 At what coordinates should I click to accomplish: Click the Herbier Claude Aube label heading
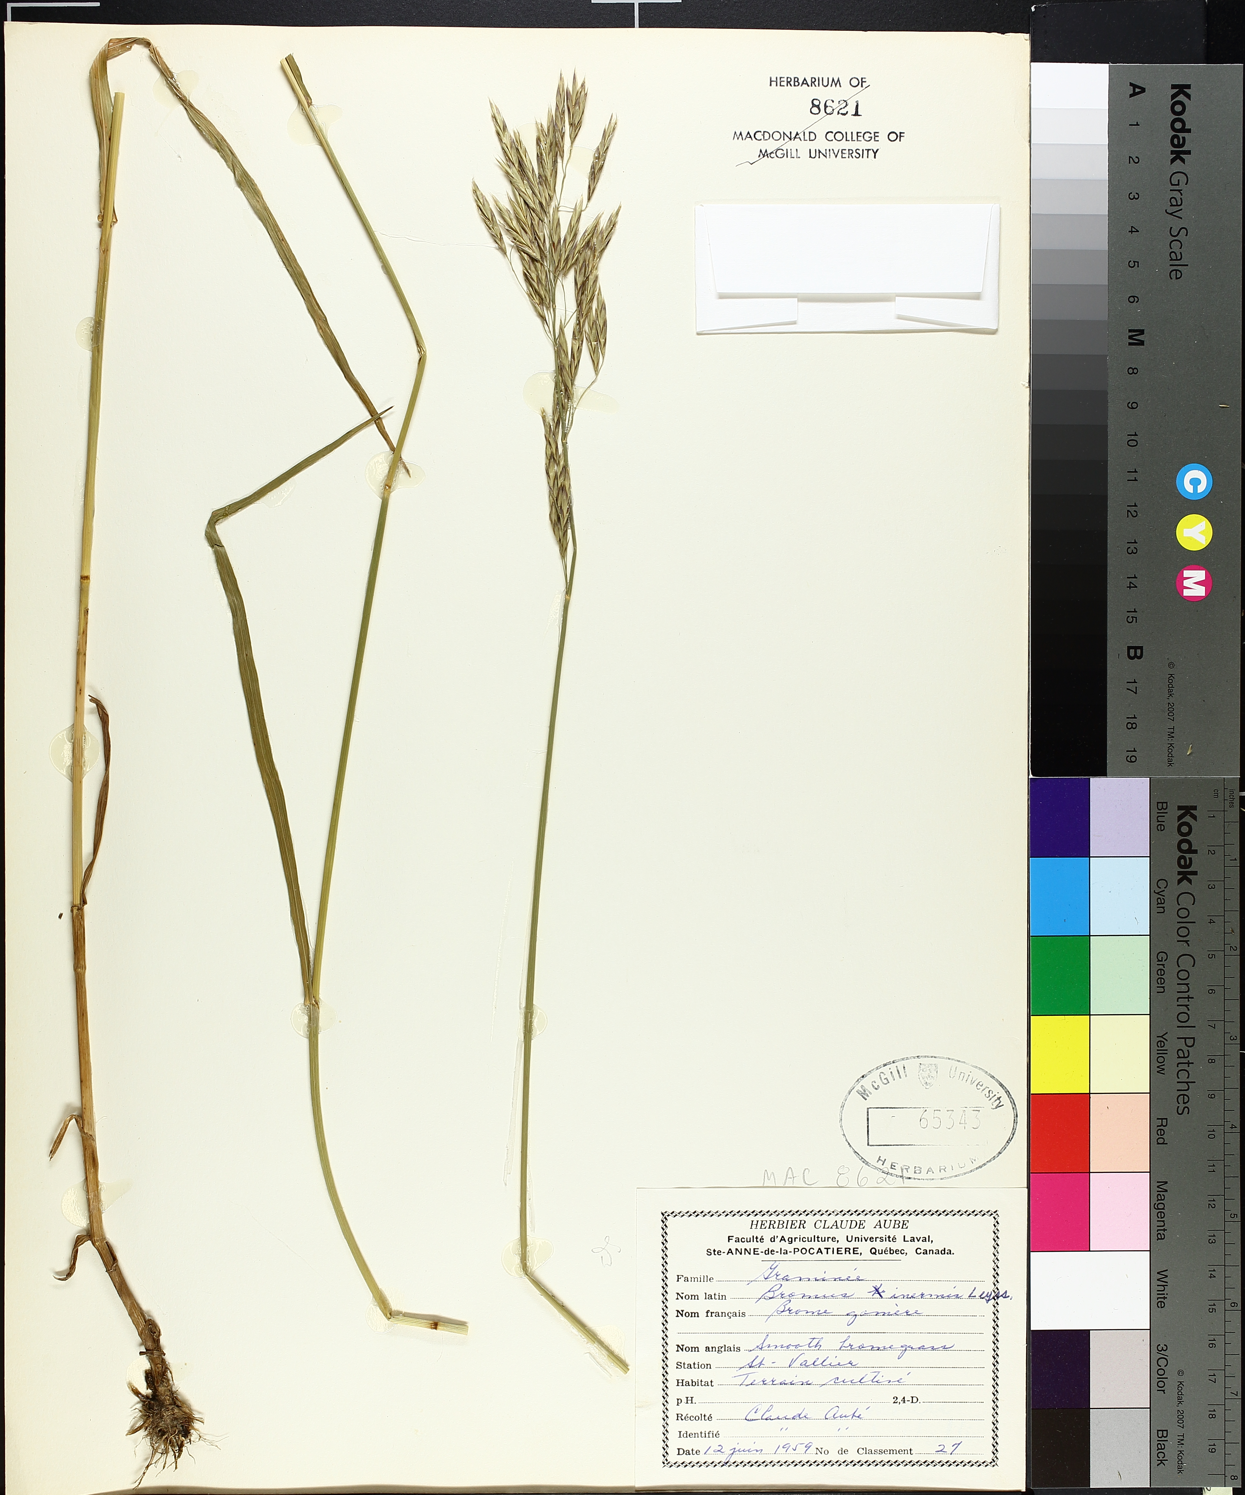(829, 1225)
